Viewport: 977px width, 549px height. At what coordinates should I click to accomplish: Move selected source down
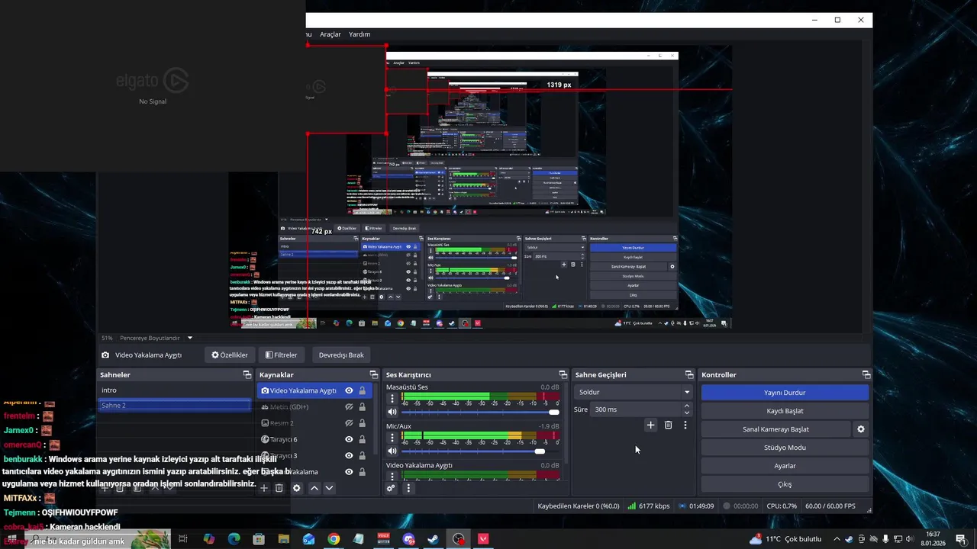pos(329,488)
